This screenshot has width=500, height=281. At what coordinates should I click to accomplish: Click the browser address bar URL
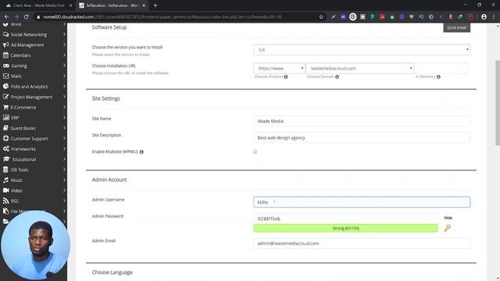pyautogui.click(x=162, y=17)
